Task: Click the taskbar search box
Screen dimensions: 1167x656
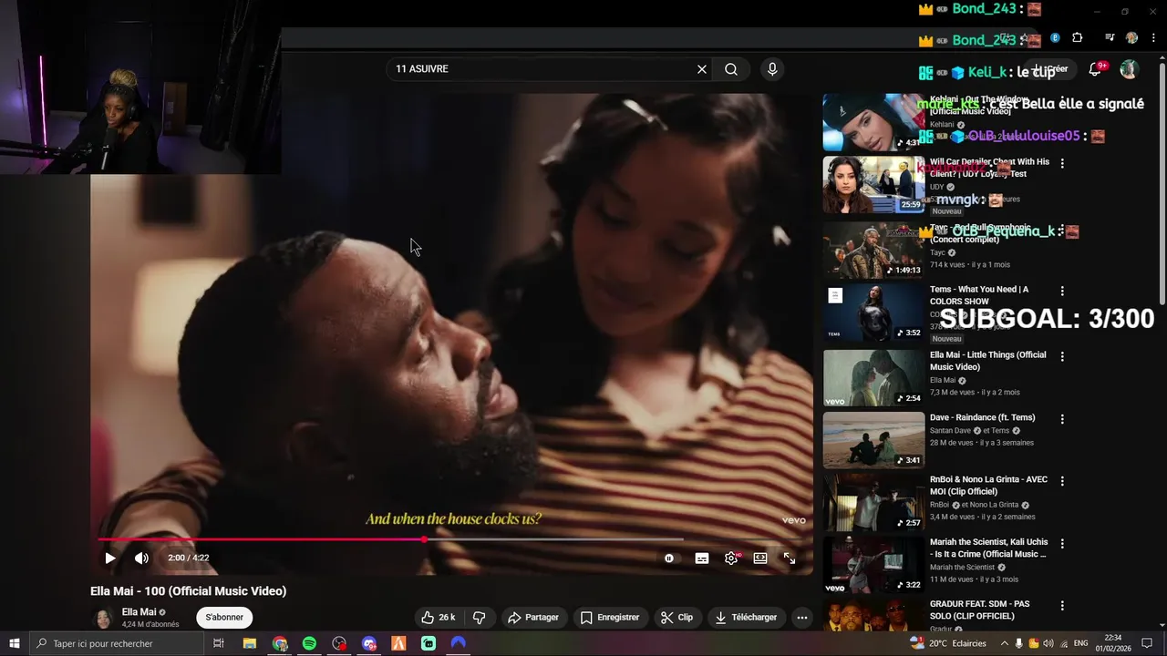Action: click(x=117, y=643)
